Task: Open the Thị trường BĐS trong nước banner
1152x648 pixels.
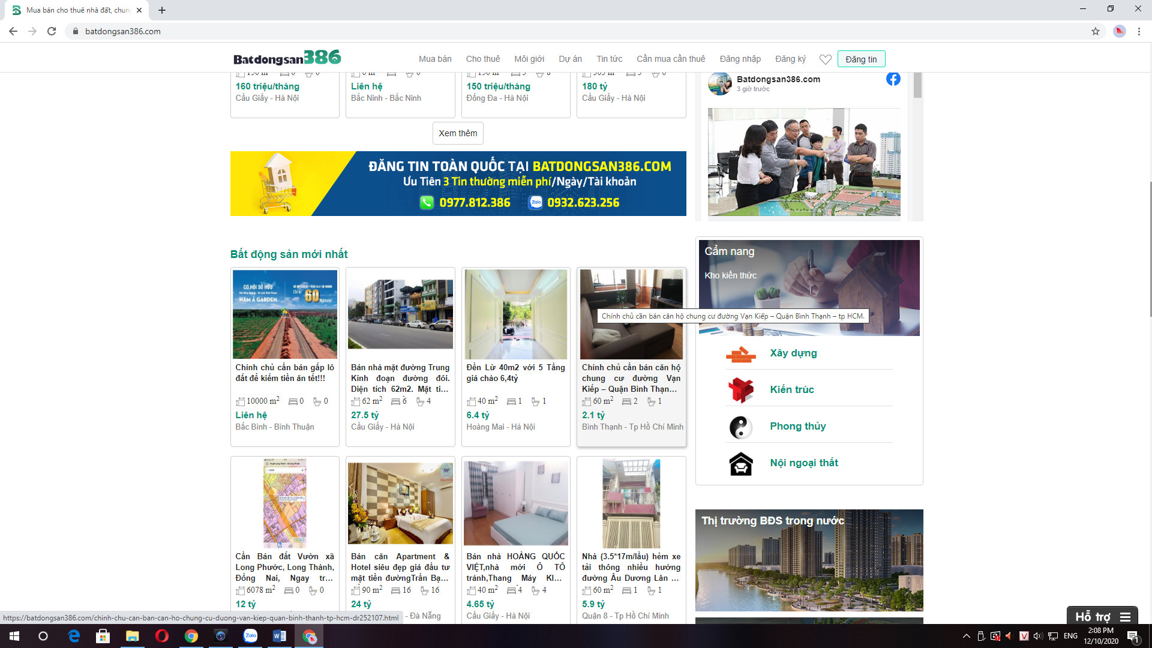Action: [x=809, y=560]
